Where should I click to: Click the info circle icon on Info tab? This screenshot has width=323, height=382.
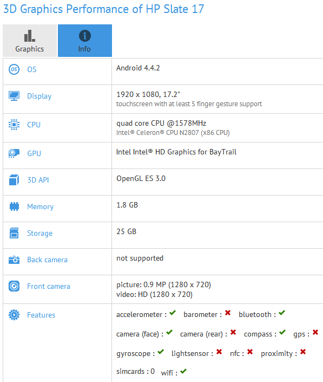coord(85,36)
